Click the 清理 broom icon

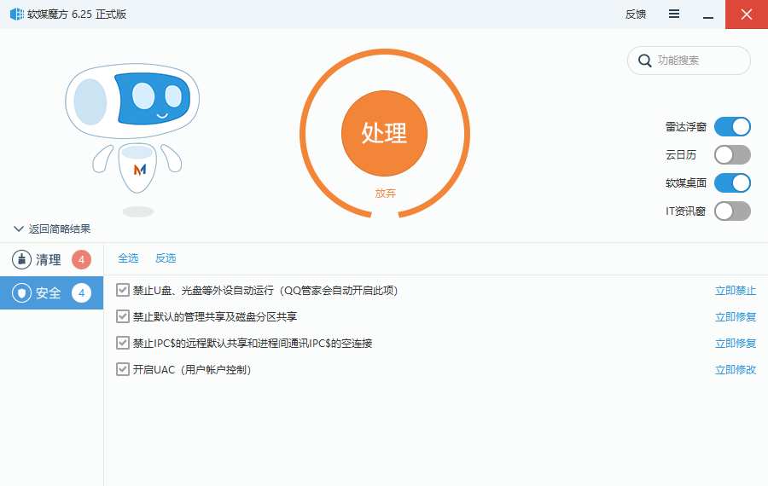tap(21, 259)
